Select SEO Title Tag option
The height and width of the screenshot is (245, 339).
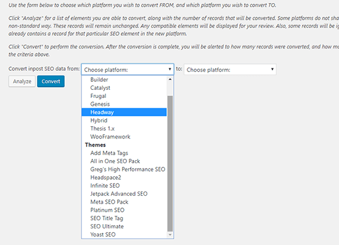[x=124, y=219]
